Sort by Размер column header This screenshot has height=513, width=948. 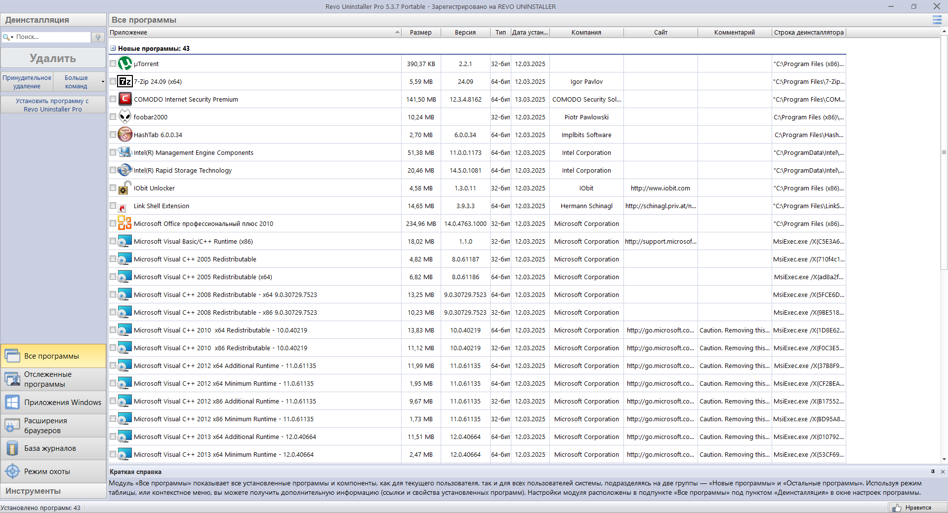click(x=421, y=33)
